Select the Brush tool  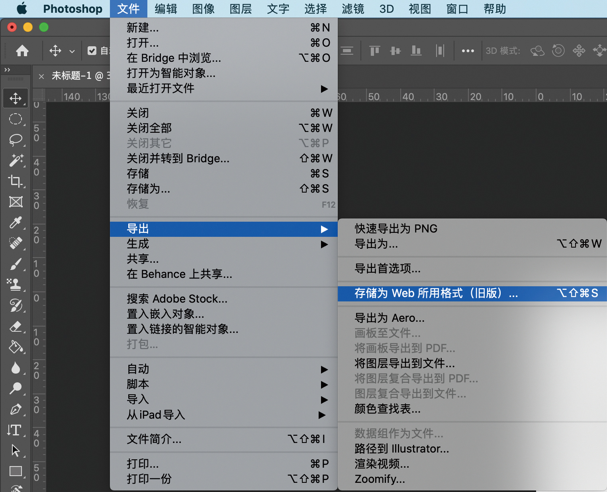(16, 264)
